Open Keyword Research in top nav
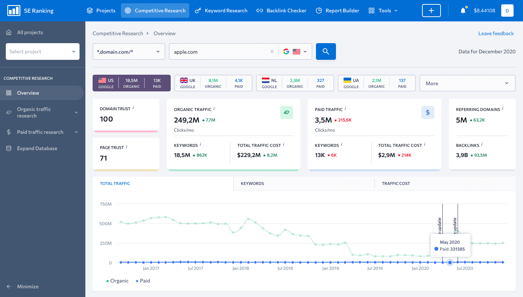 [221, 11]
